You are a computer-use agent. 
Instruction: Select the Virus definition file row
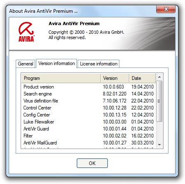tap(88, 101)
